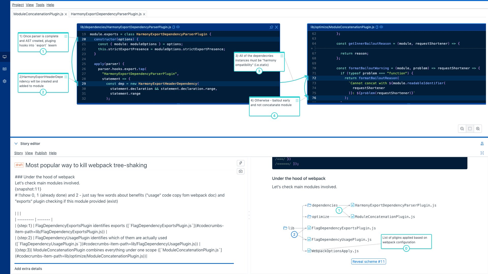Click the flask icon in Story editor header

[x=482, y=144]
